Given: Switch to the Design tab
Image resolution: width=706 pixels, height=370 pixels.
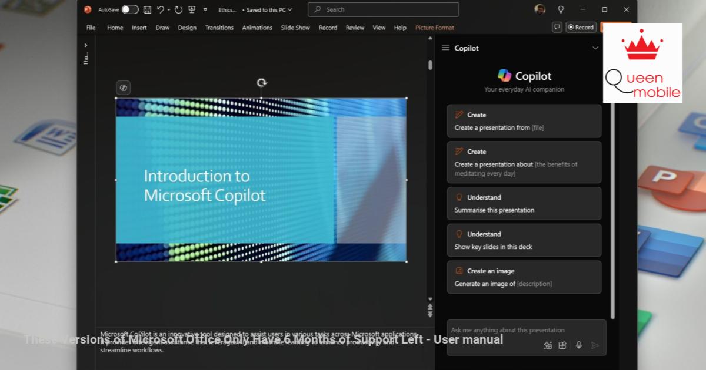Looking at the screenshot, I should pyautogui.click(x=187, y=28).
